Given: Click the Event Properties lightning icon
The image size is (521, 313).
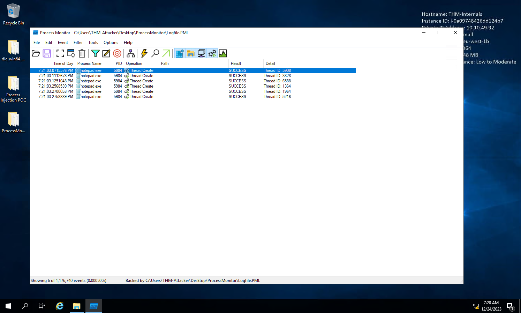Looking at the screenshot, I should pyautogui.click(x=144, y=53).
